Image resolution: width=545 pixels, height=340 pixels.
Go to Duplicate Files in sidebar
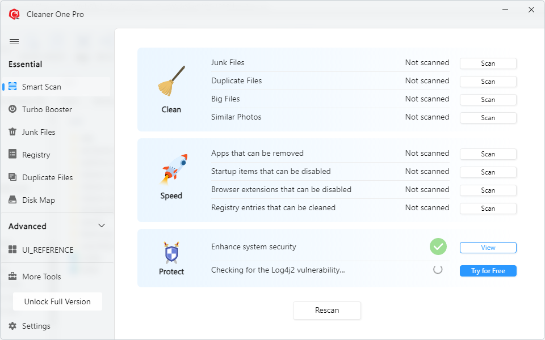[47, 177]
